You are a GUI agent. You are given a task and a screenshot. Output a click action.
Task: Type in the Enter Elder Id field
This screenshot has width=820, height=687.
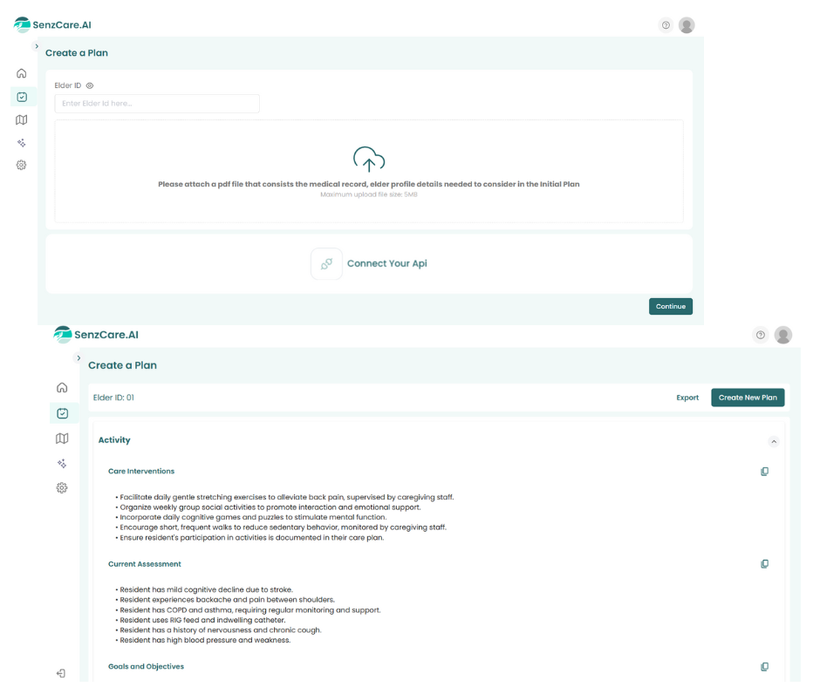pos(157,104)
